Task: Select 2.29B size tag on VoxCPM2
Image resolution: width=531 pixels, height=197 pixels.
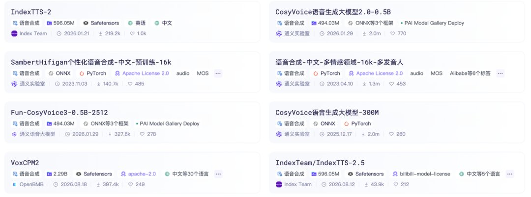Action: click(57, 174)
